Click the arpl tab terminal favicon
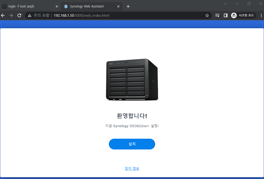Image resolution: width=264 pixels, height=179 pixels. [x=4, y=6]
